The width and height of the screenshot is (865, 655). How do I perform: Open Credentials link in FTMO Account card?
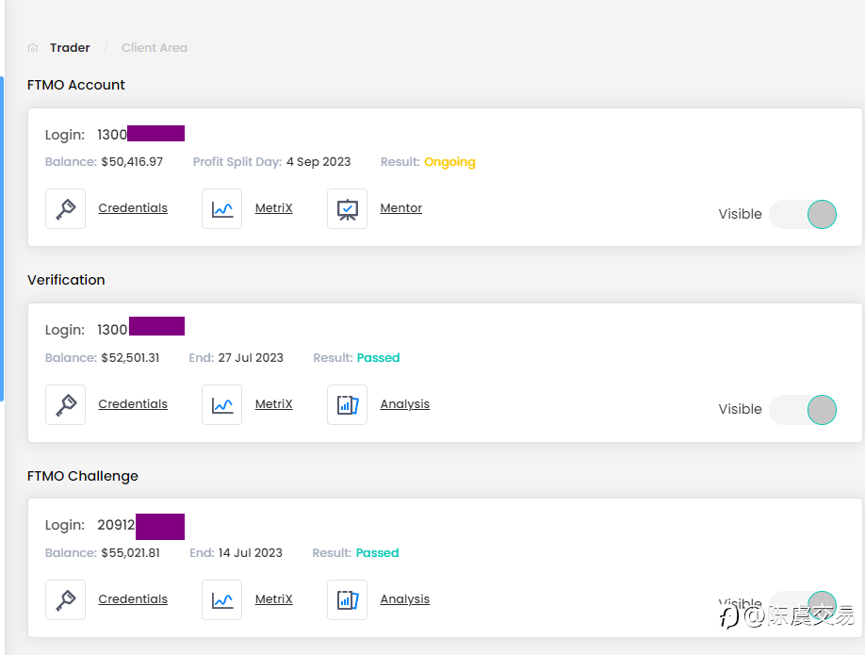click(x=133, y=208)
